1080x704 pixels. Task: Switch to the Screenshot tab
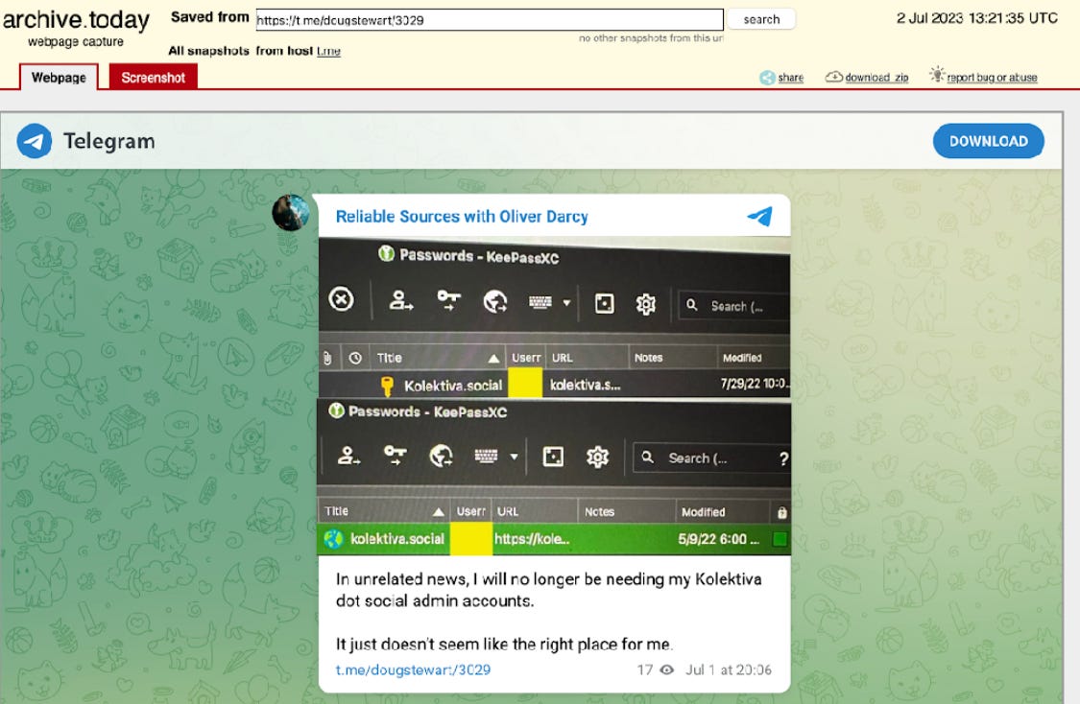click(153, 77)
